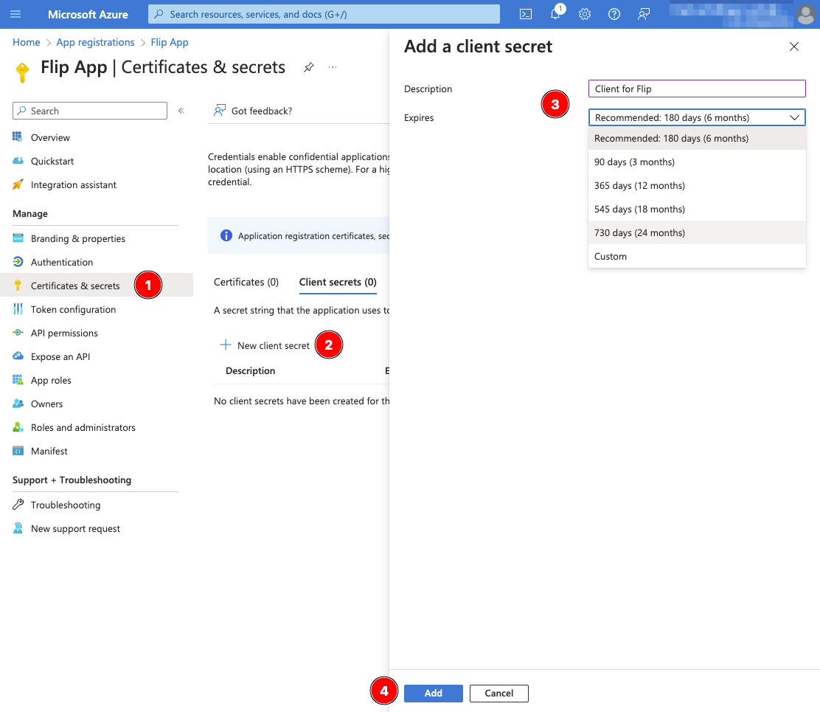Click the Roles and administrators icon

[18, 427]
